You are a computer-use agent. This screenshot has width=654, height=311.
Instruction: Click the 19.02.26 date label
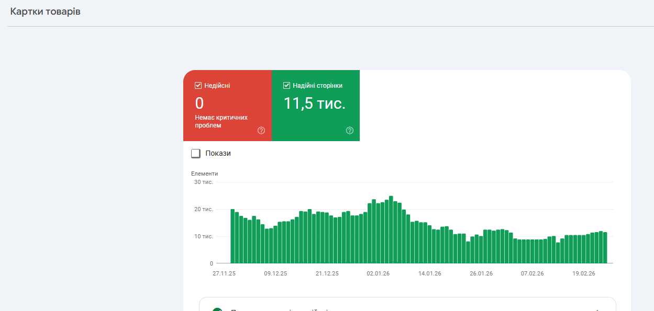(x=584, y=273)
